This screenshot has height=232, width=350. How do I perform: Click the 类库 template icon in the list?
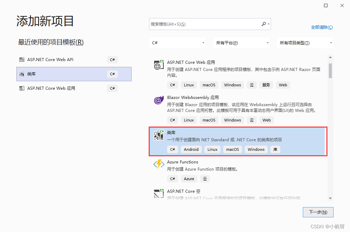pyautogui.click(x=159, y=135)
